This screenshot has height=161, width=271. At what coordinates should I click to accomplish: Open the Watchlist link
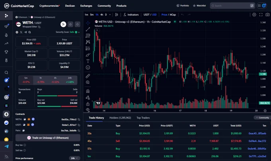coord(199,6)
